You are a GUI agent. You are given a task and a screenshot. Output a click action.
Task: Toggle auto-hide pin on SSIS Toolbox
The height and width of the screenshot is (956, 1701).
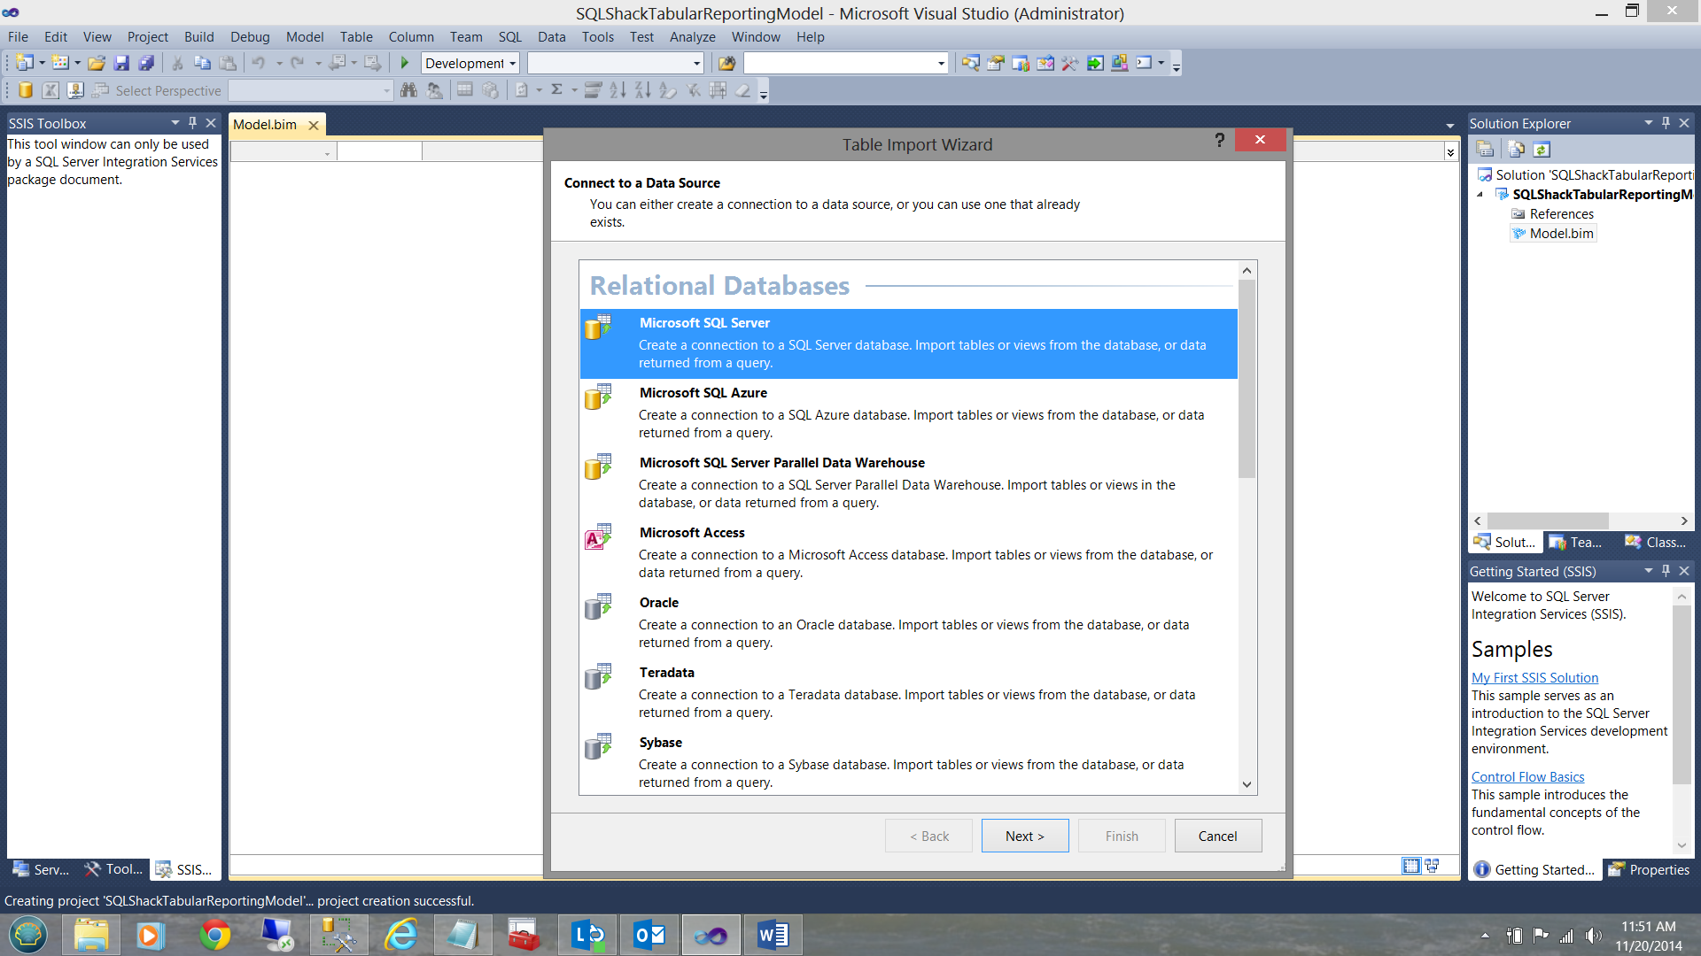(x=192, y=123)
